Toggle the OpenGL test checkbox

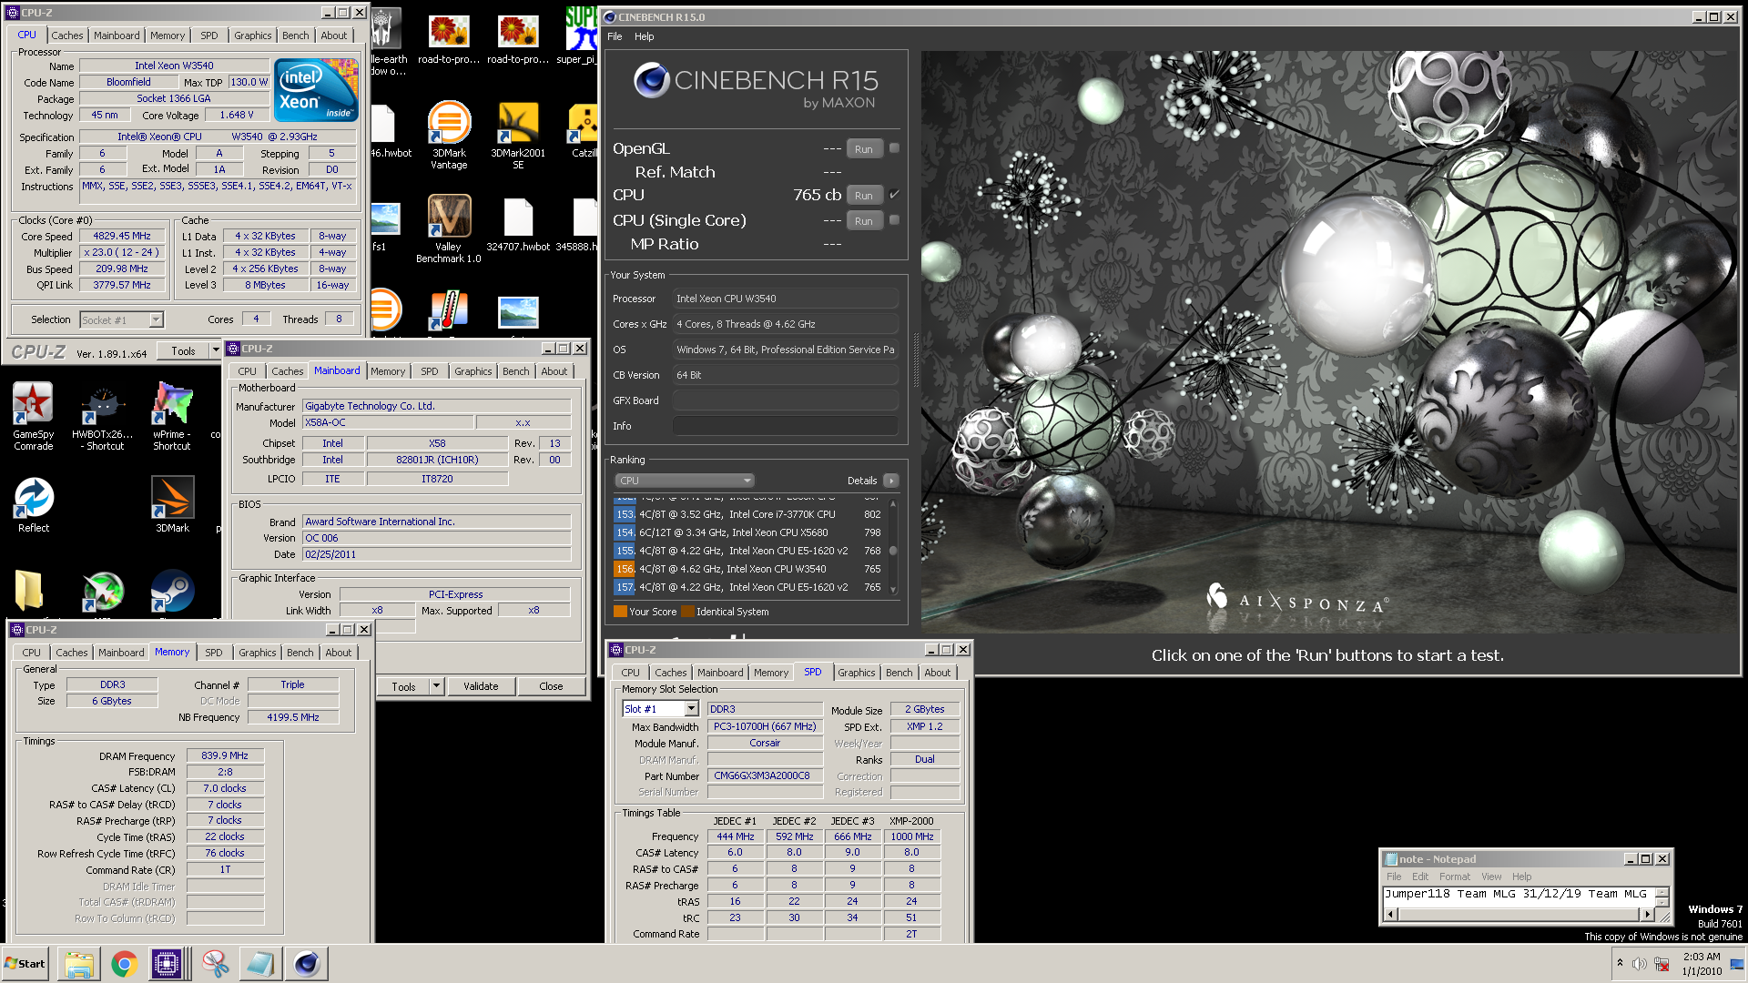coord(894,147)
